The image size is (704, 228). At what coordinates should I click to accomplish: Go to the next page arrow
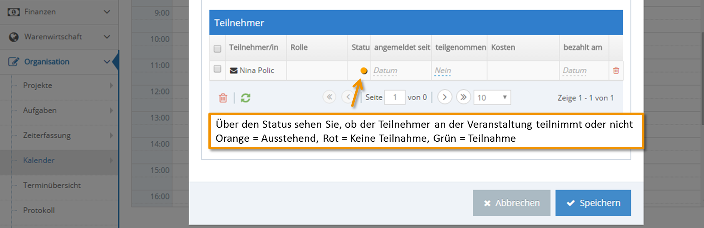click(x=445, y=97)
